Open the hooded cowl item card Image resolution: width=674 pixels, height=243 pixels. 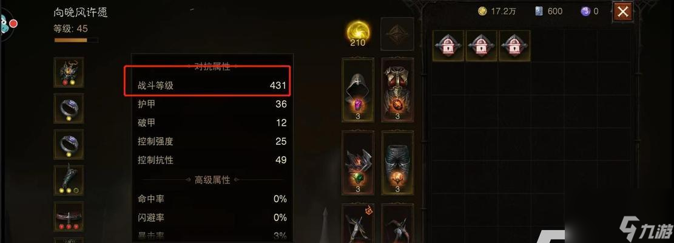click(358, 90)
